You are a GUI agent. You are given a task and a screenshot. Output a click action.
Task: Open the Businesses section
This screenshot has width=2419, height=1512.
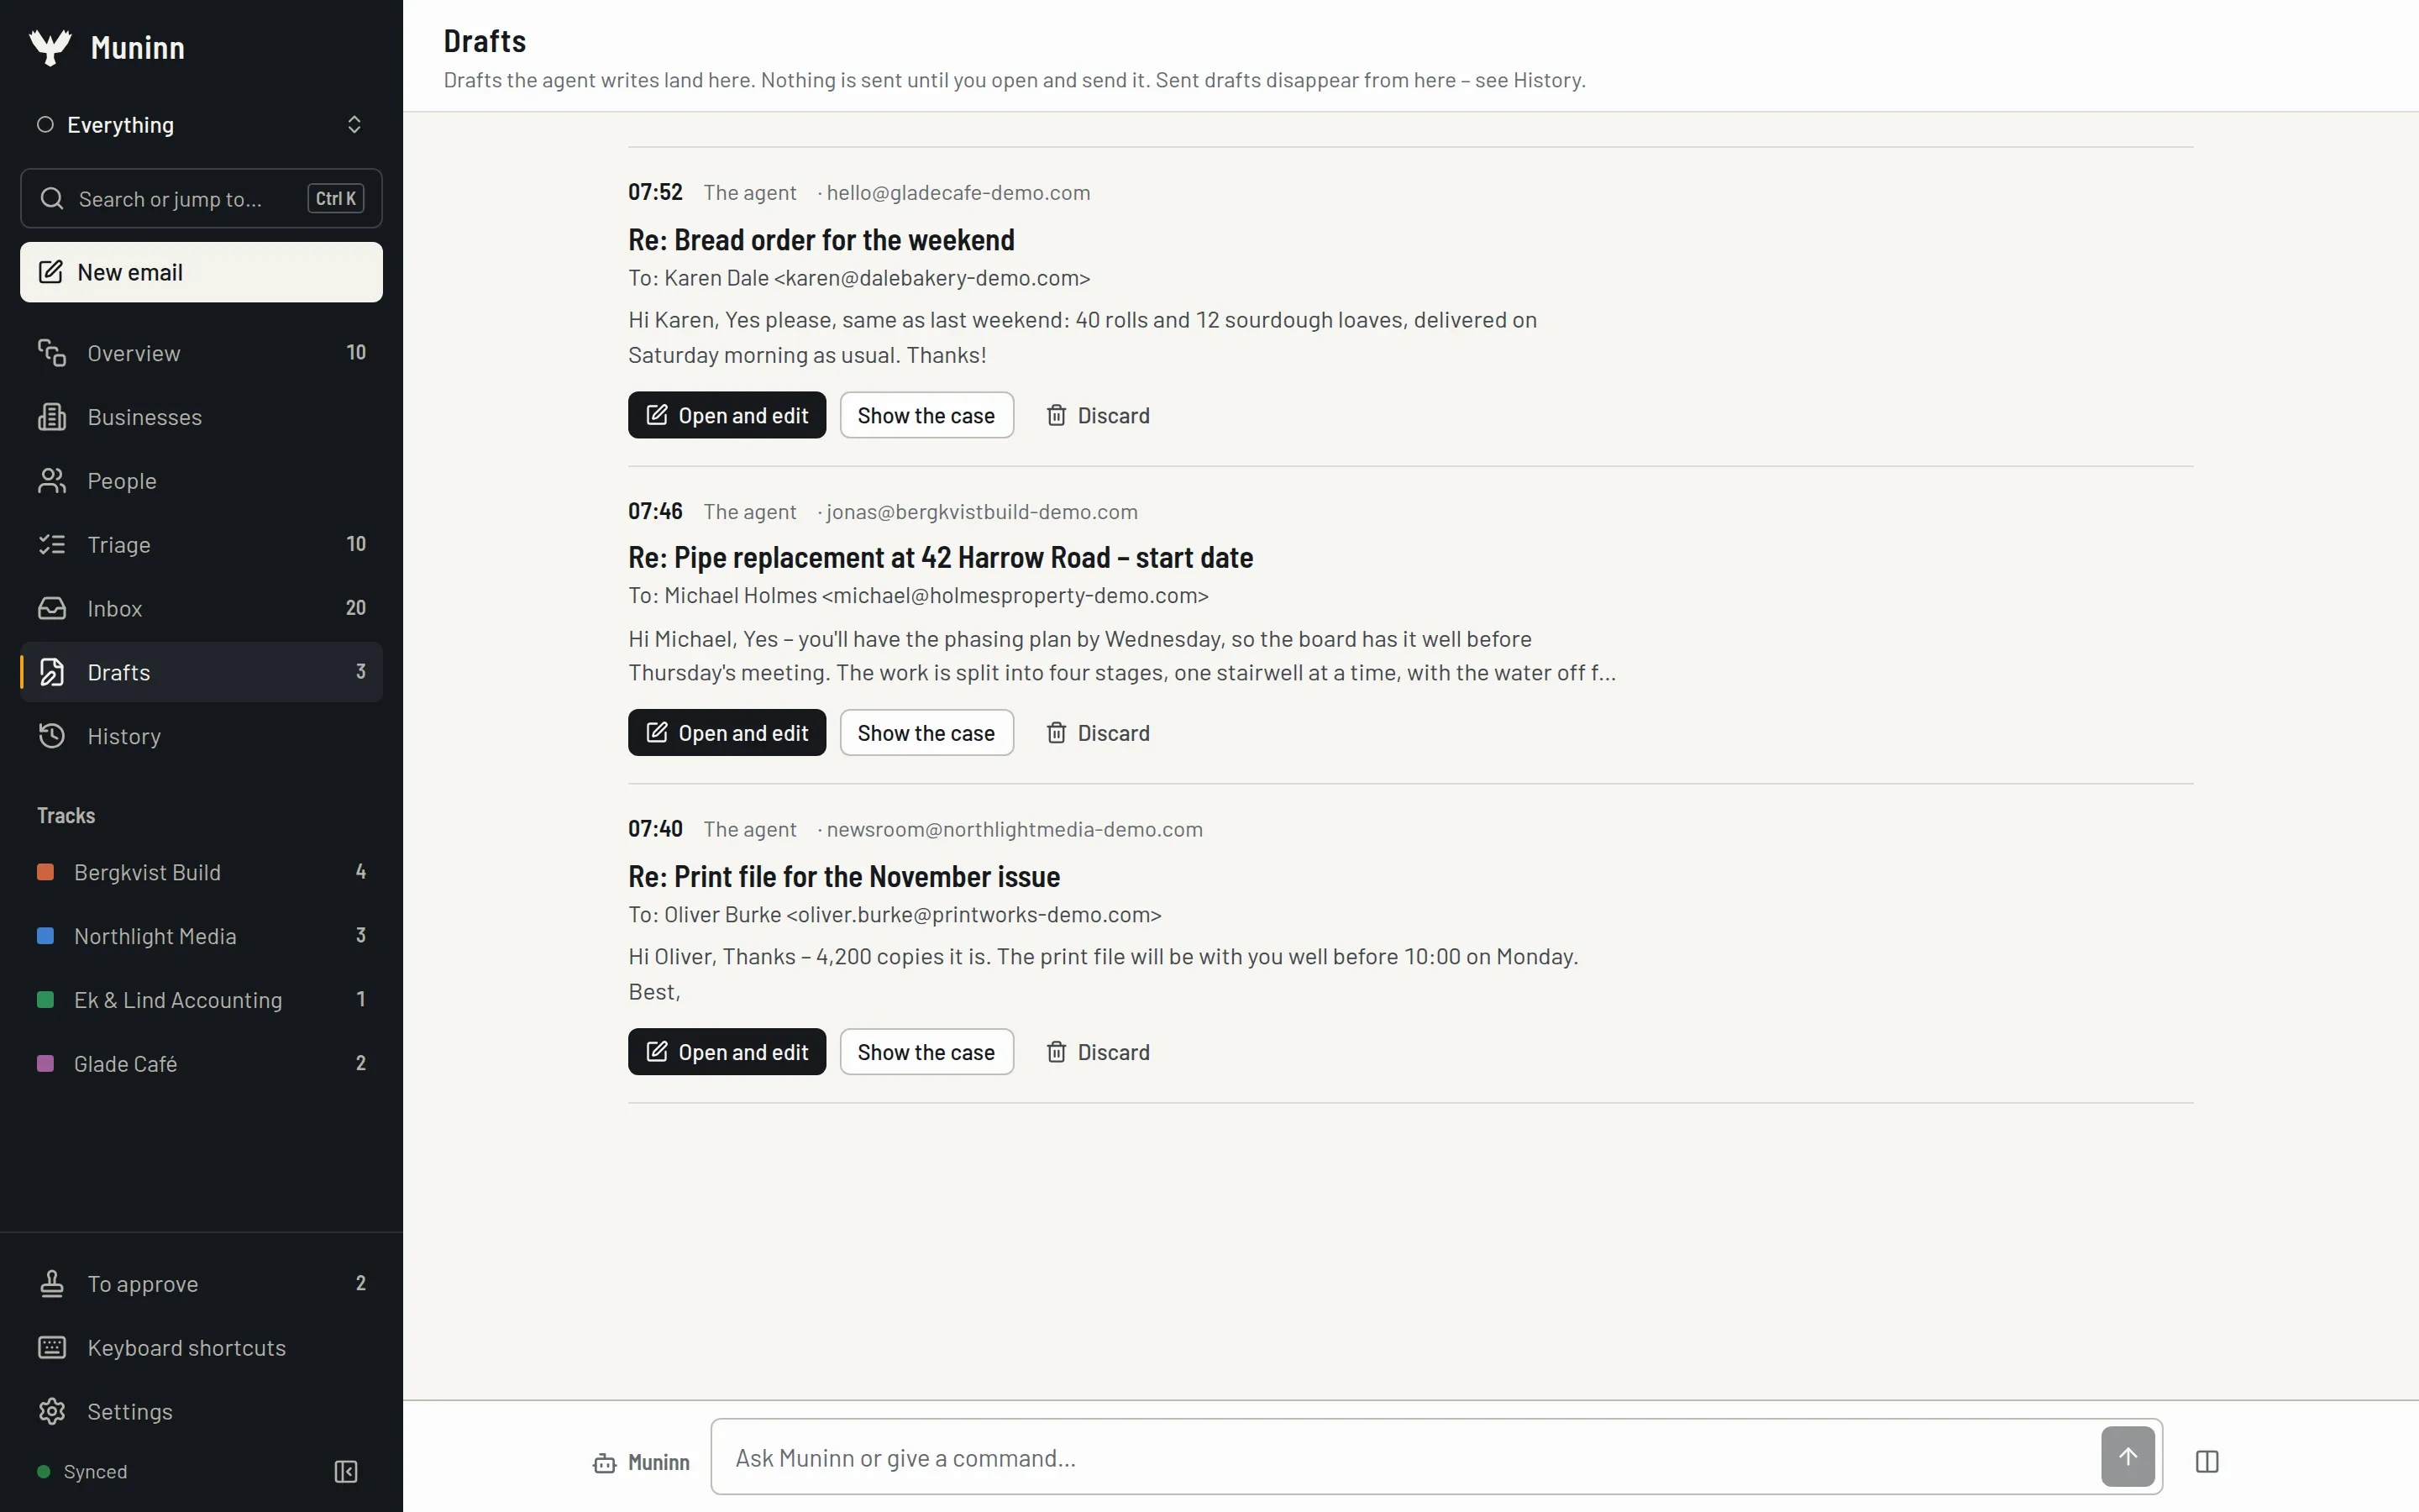201,417
